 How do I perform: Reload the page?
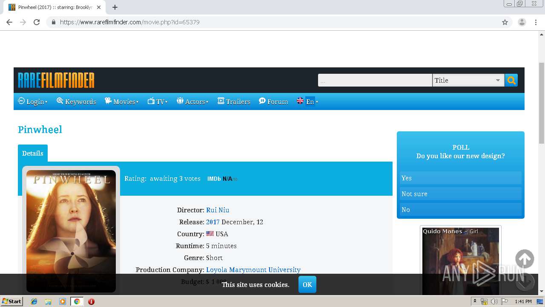click(x=37, y=22)
